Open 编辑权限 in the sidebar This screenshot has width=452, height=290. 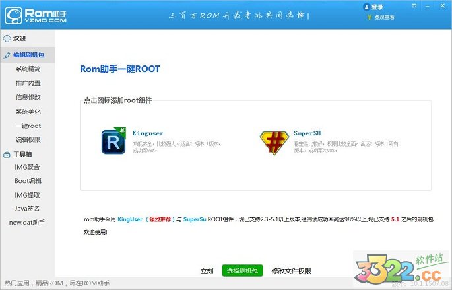coord(28,139)
